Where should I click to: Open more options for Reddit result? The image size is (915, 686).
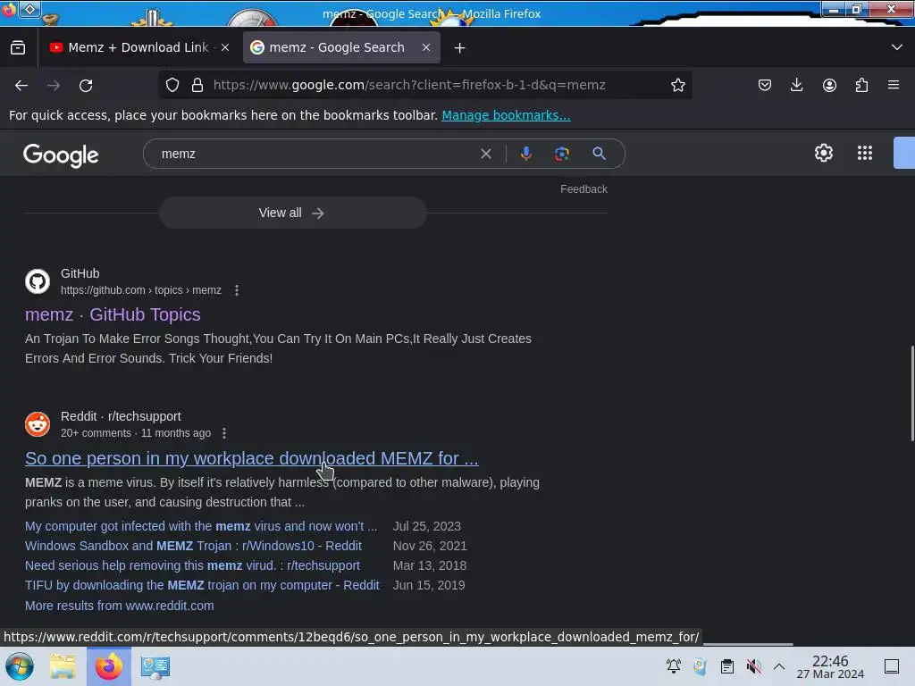pyautogui.click(x=224, y=433)
